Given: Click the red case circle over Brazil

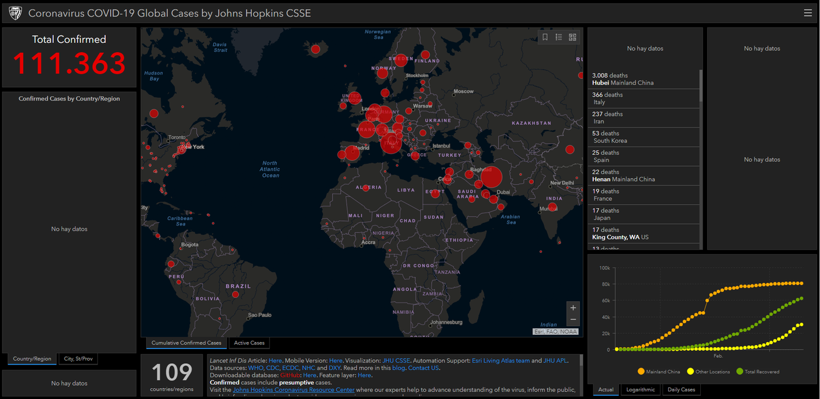Looking at the screenshot, I should [x=236, y=295].
